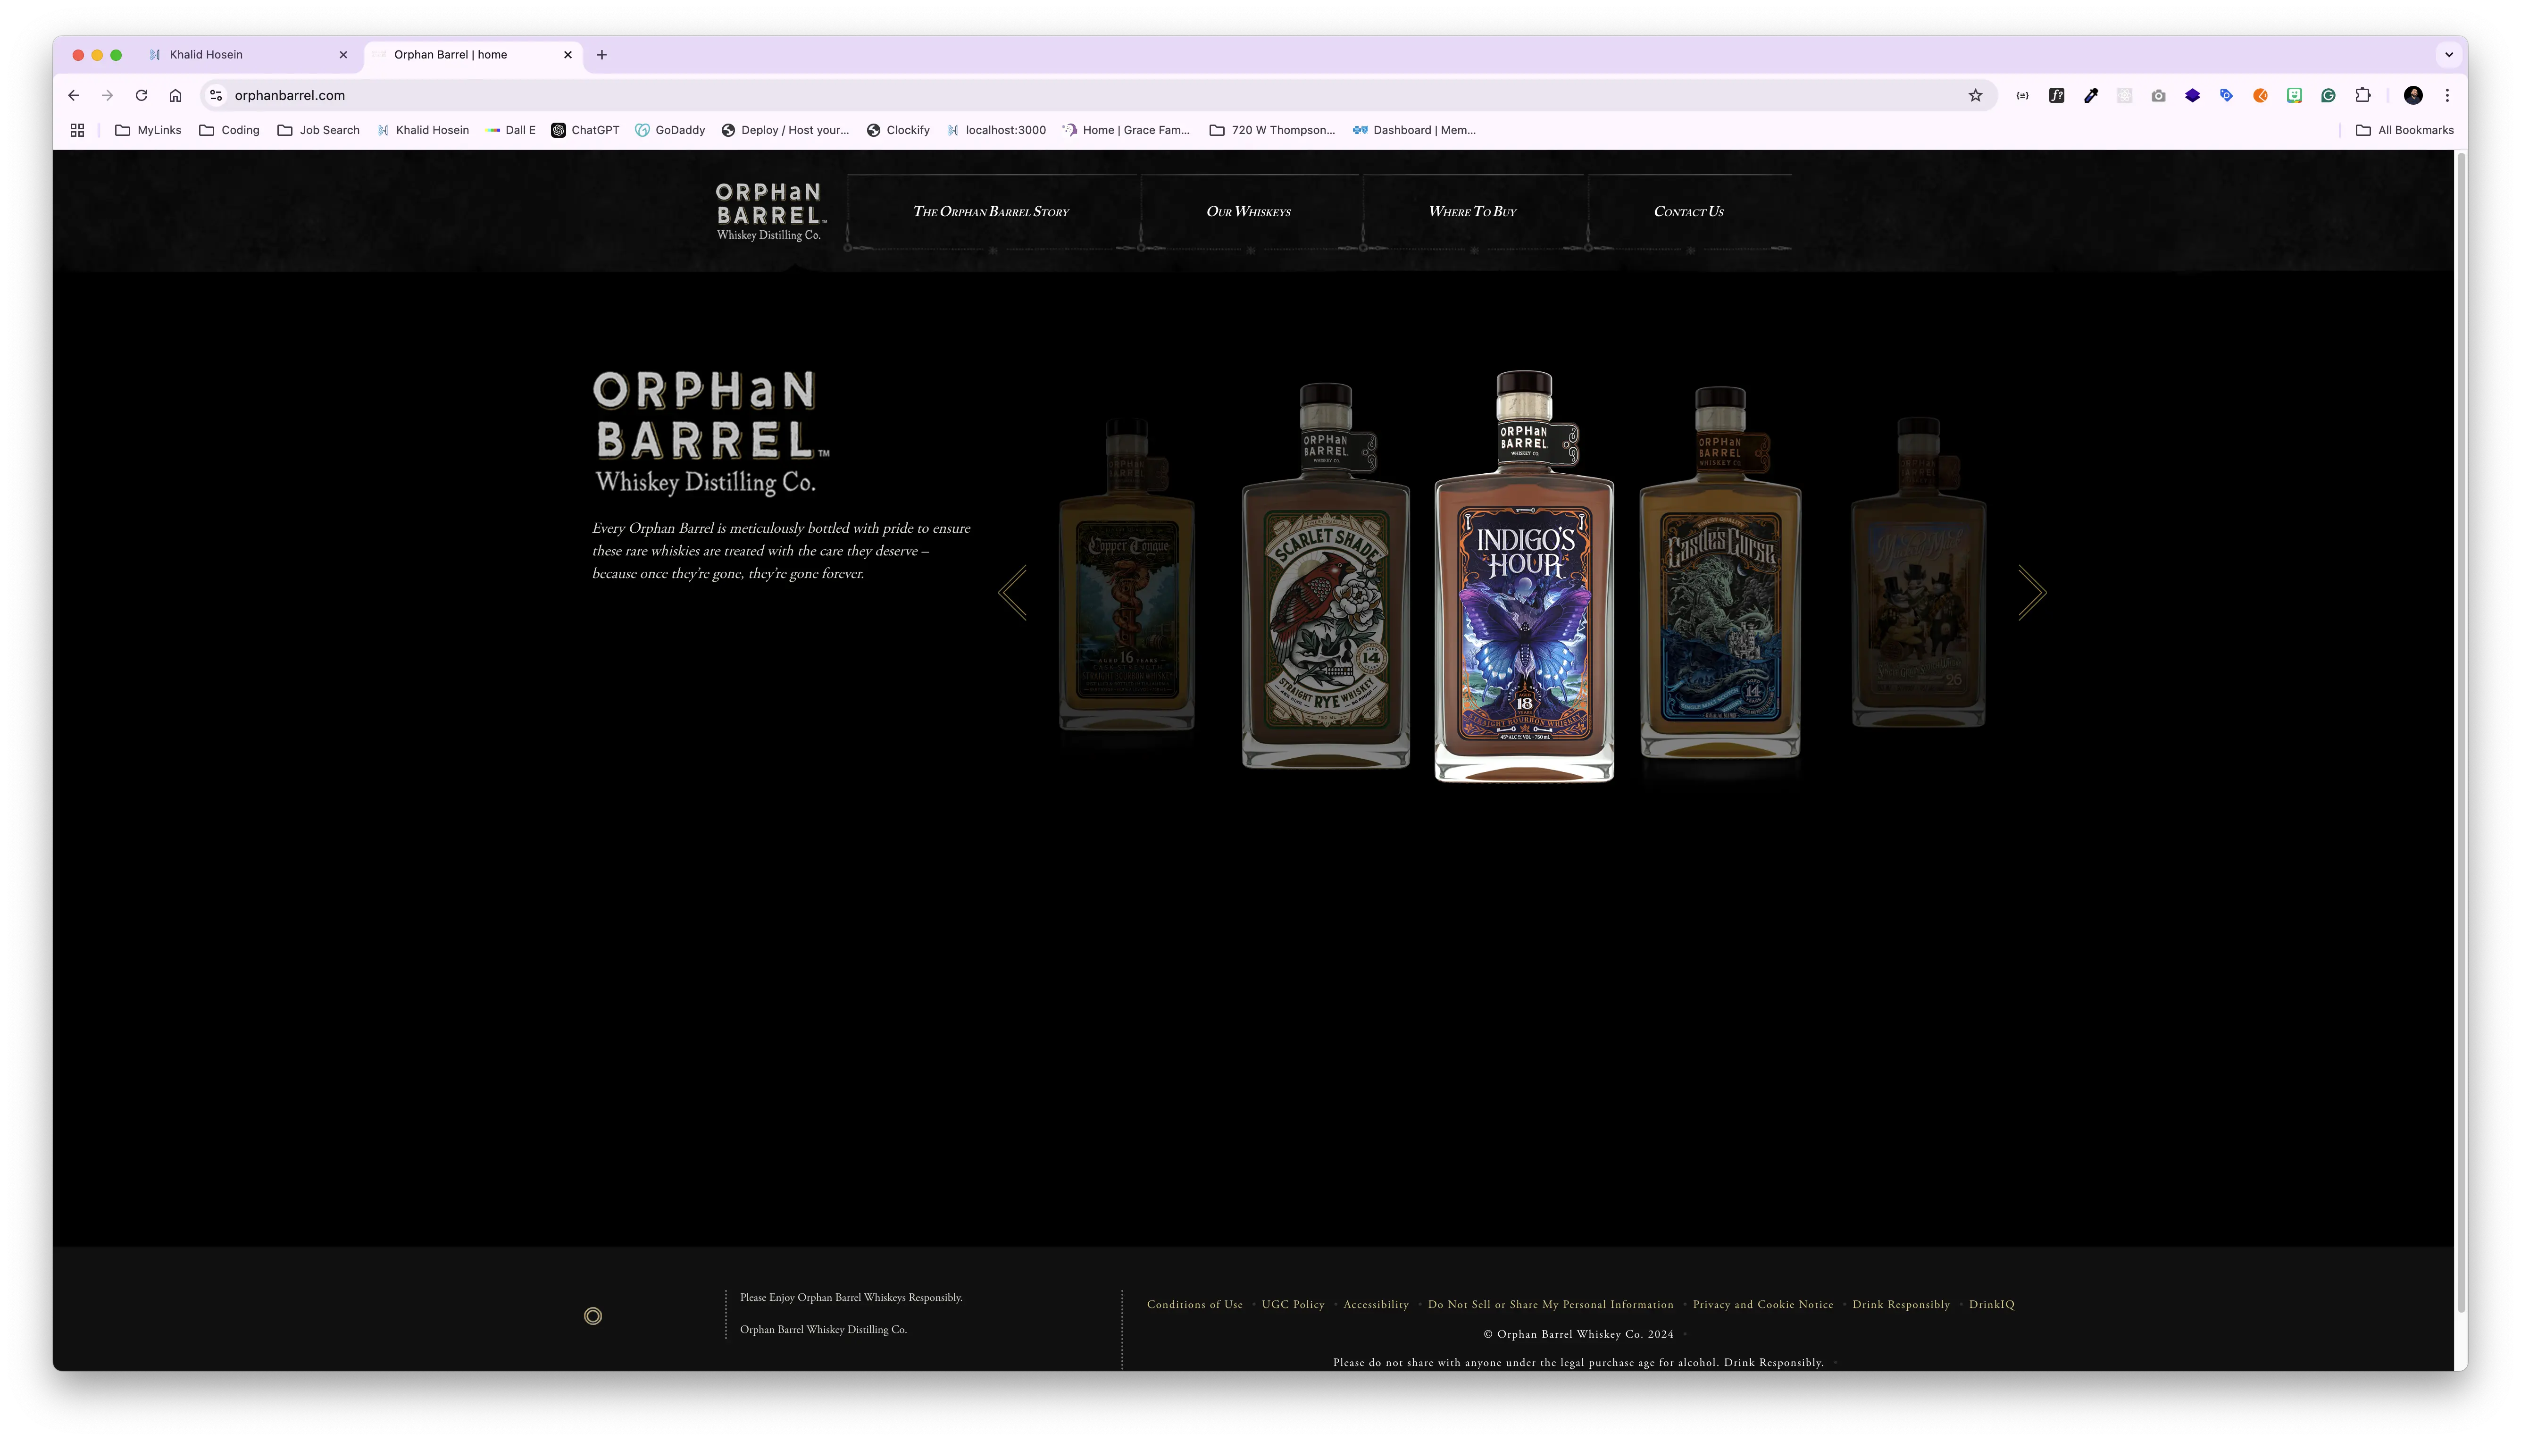Open the camera screenshot extension
Screen dimensions: 2521x1441
tap(2158, 95)
